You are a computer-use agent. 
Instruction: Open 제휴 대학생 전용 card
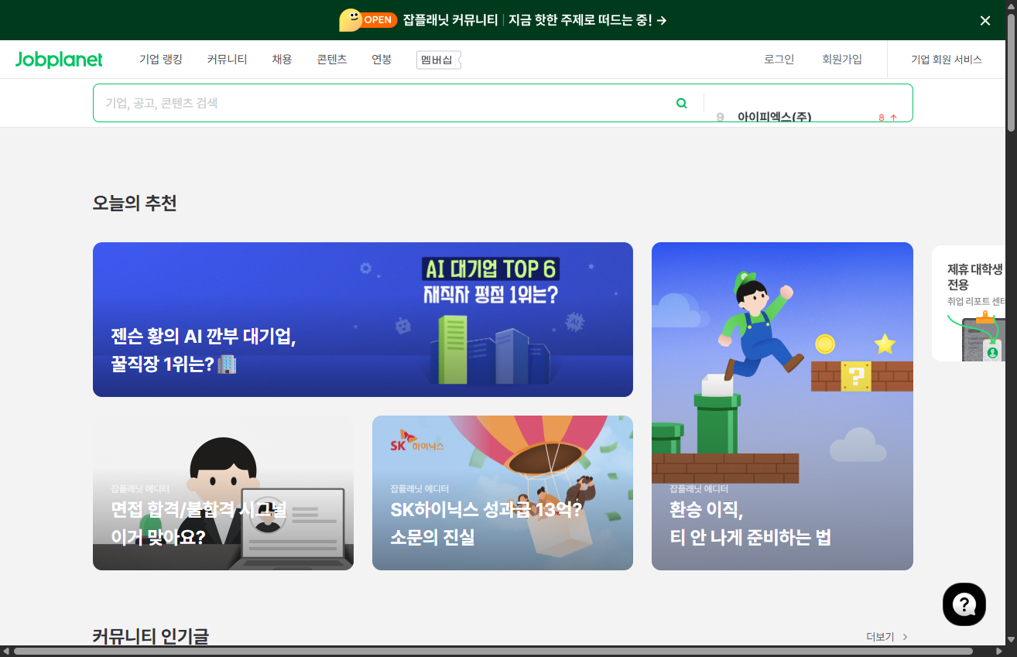(969, 303)
